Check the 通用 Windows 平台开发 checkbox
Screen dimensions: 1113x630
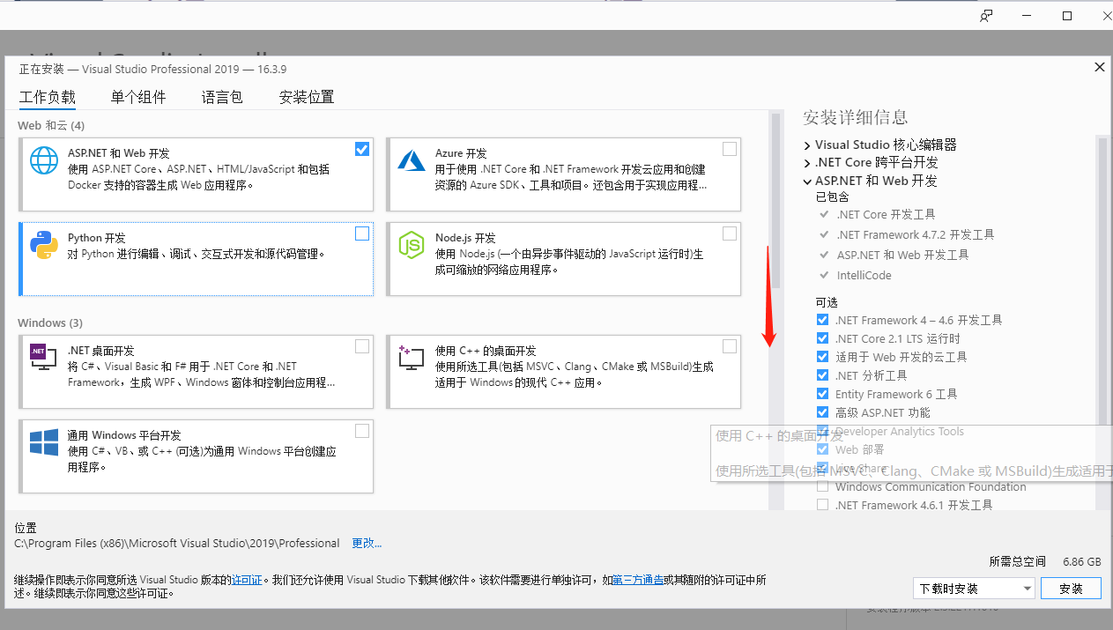click(x=362, y=431)
